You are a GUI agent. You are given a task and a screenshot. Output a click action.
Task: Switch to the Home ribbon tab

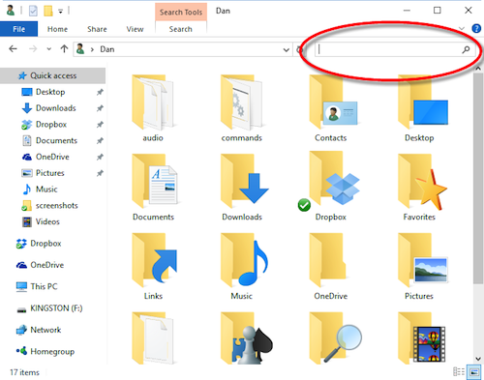click(57, 29)
